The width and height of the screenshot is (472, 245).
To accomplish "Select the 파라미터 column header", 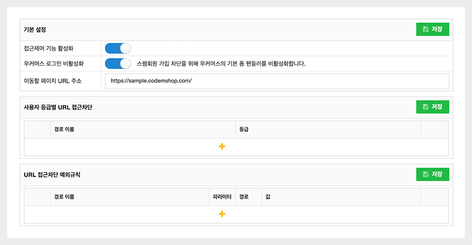I will (x=222, y=196).
